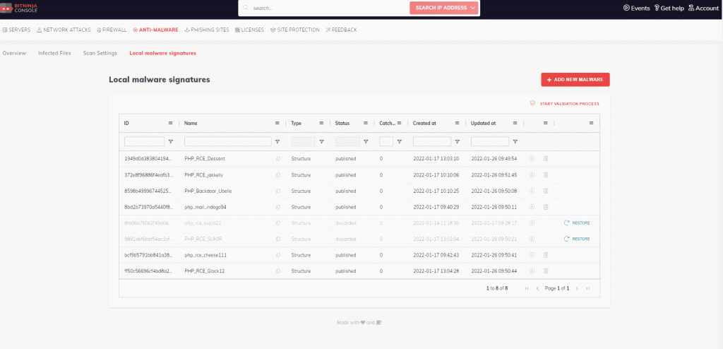
Task: Restore the discarded PHP_RCE_SUKIIR signature
Action: coord(577,239)
